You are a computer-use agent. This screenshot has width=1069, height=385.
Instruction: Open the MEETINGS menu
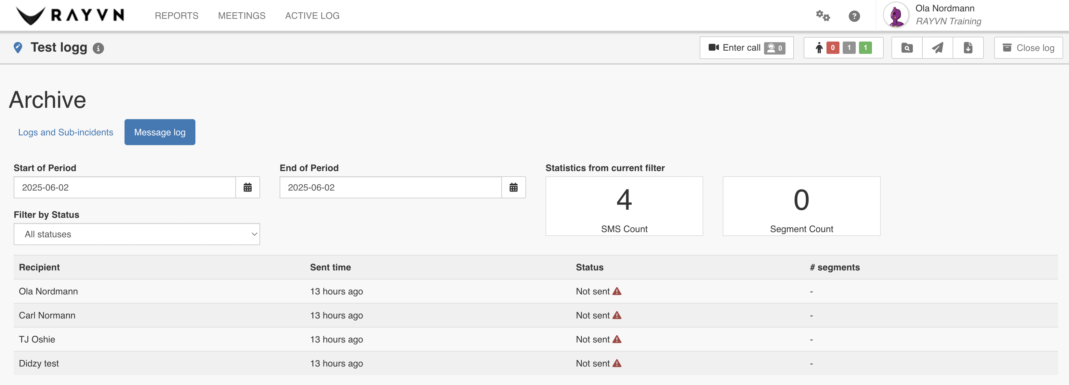(242, 16)
